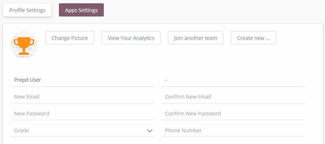Focus the Prepd User name field
Screen dimensions: 325x144
pyautogui.click(x=82, y=80)
